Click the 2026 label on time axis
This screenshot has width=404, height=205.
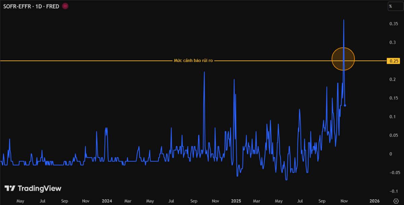pos(374,201)
